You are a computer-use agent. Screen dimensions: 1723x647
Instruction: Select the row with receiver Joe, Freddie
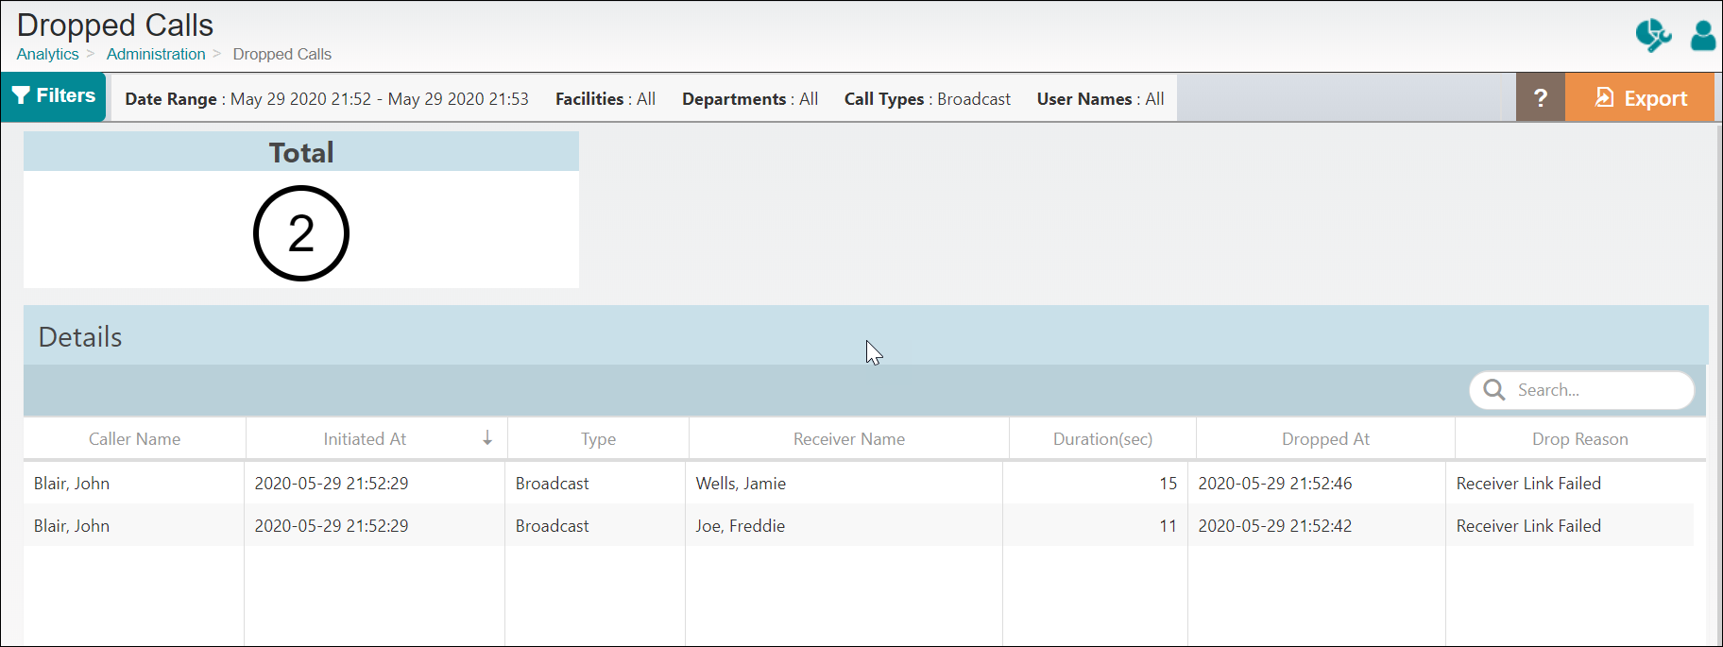coord(740,526)
